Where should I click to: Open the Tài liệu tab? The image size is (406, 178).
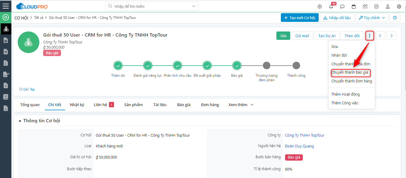[160, 105]
